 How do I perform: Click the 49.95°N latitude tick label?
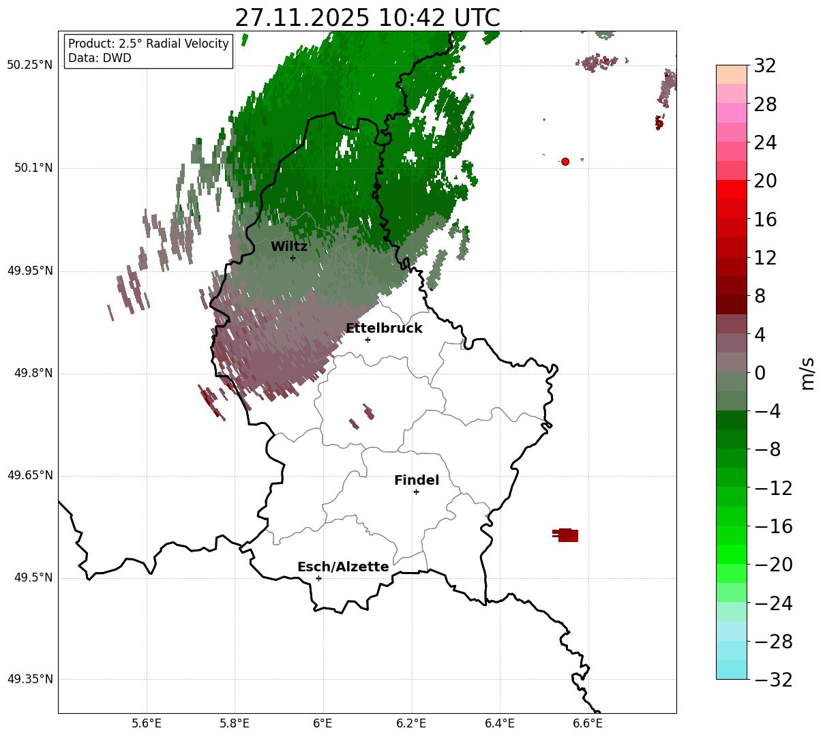pos(30,271)
